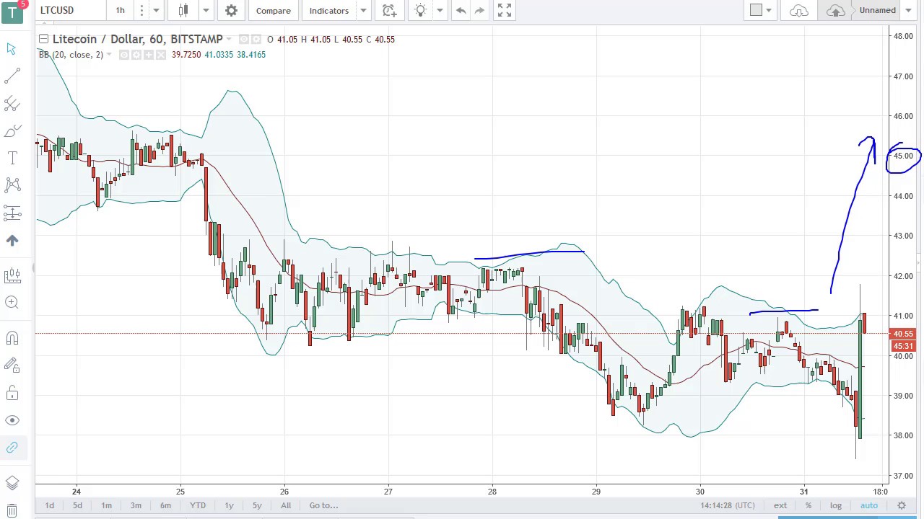Toggle lock all drawing tools
Viewport: 924px width, 519px height.
[12, 393]
